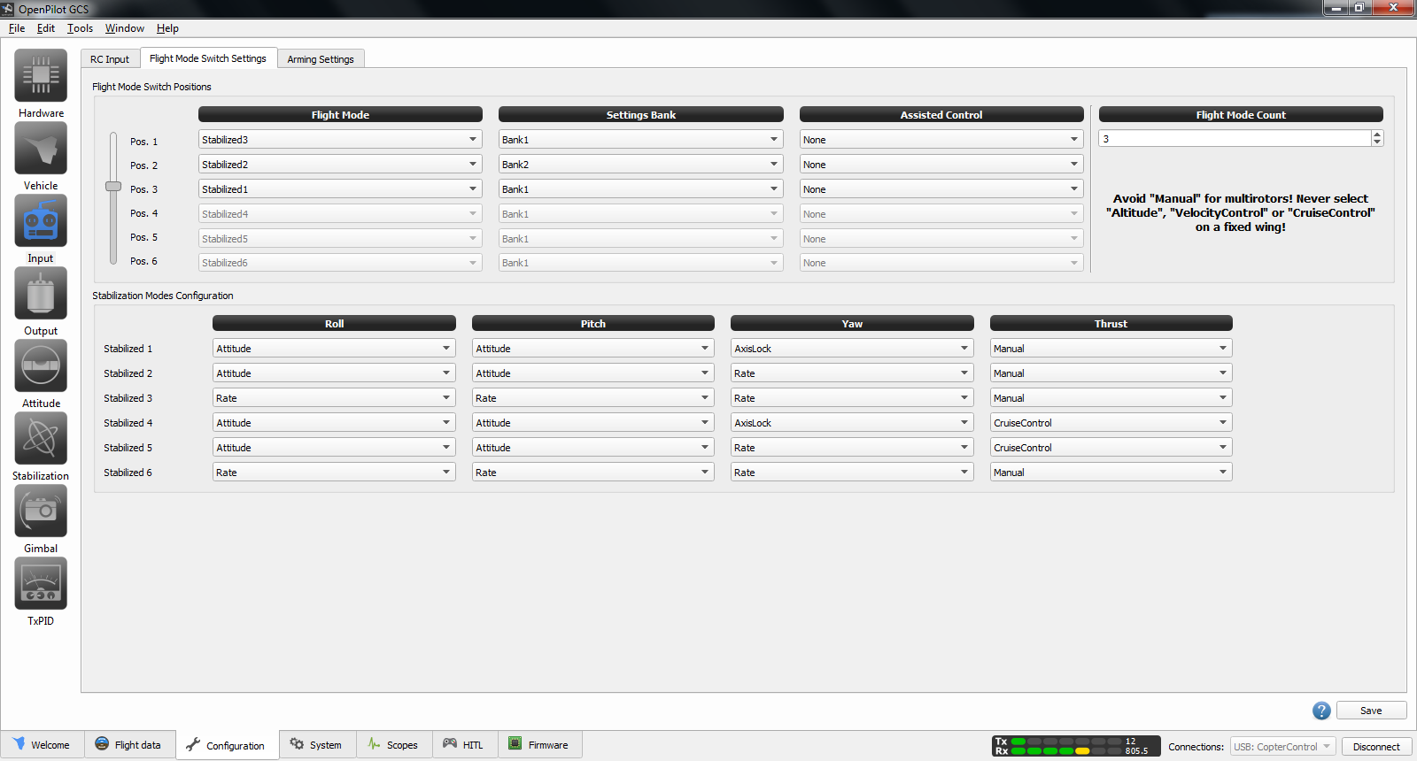Open Stabilized 1 Roll mode dropdown

[334, 349]
